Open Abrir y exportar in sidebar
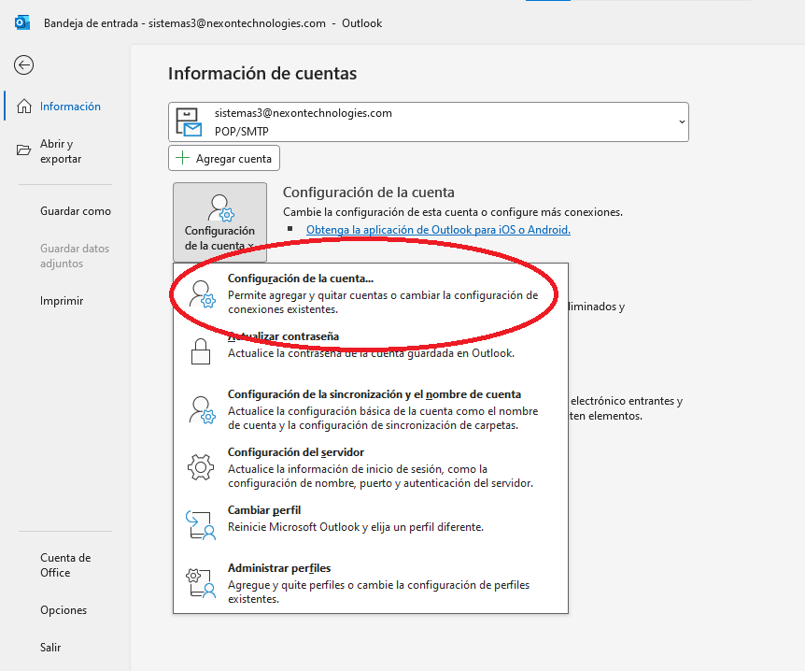 coord(64,151)
